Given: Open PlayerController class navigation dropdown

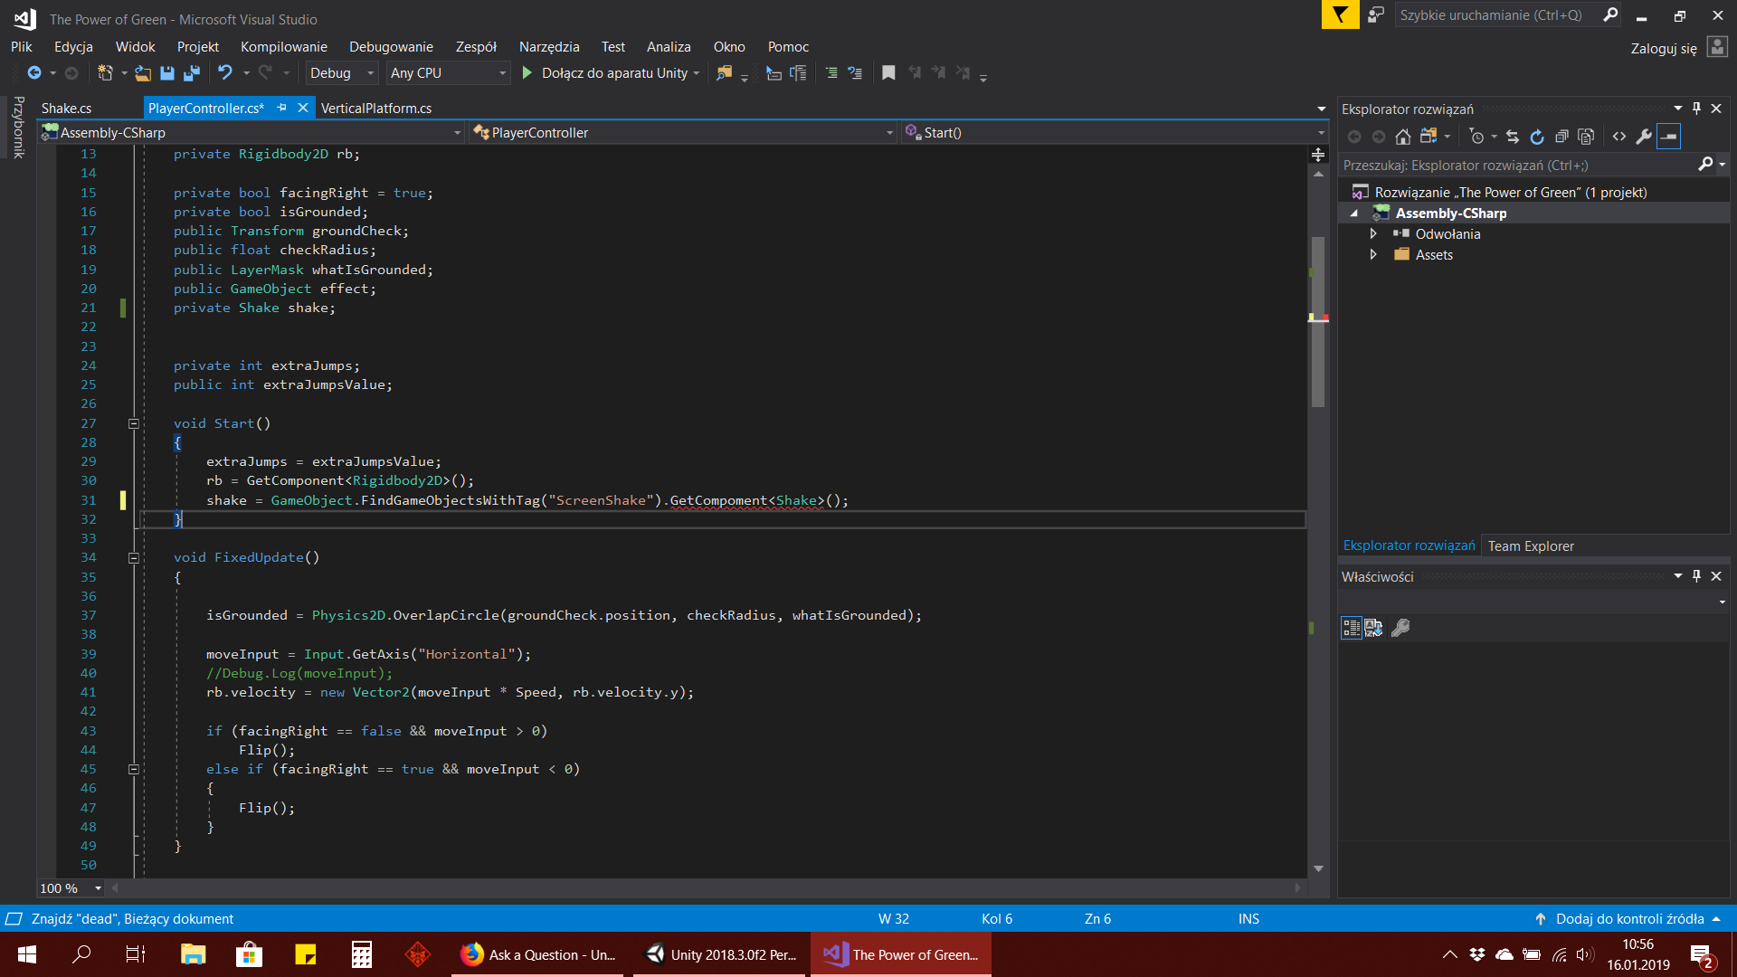Looking at the screenshot, I should (x=683, y=133).
